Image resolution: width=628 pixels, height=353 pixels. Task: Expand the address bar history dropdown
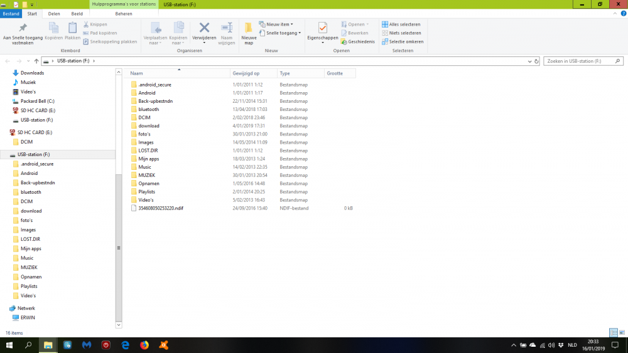tap(526, 61)
